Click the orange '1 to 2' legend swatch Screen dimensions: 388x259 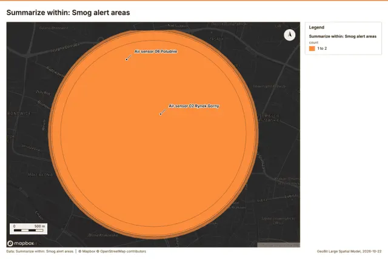click(312, 49)
